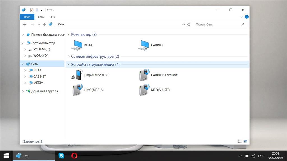Select the HMS (MEDIA) media server icon
Screen dimensions: 287x161
(77, 90)
